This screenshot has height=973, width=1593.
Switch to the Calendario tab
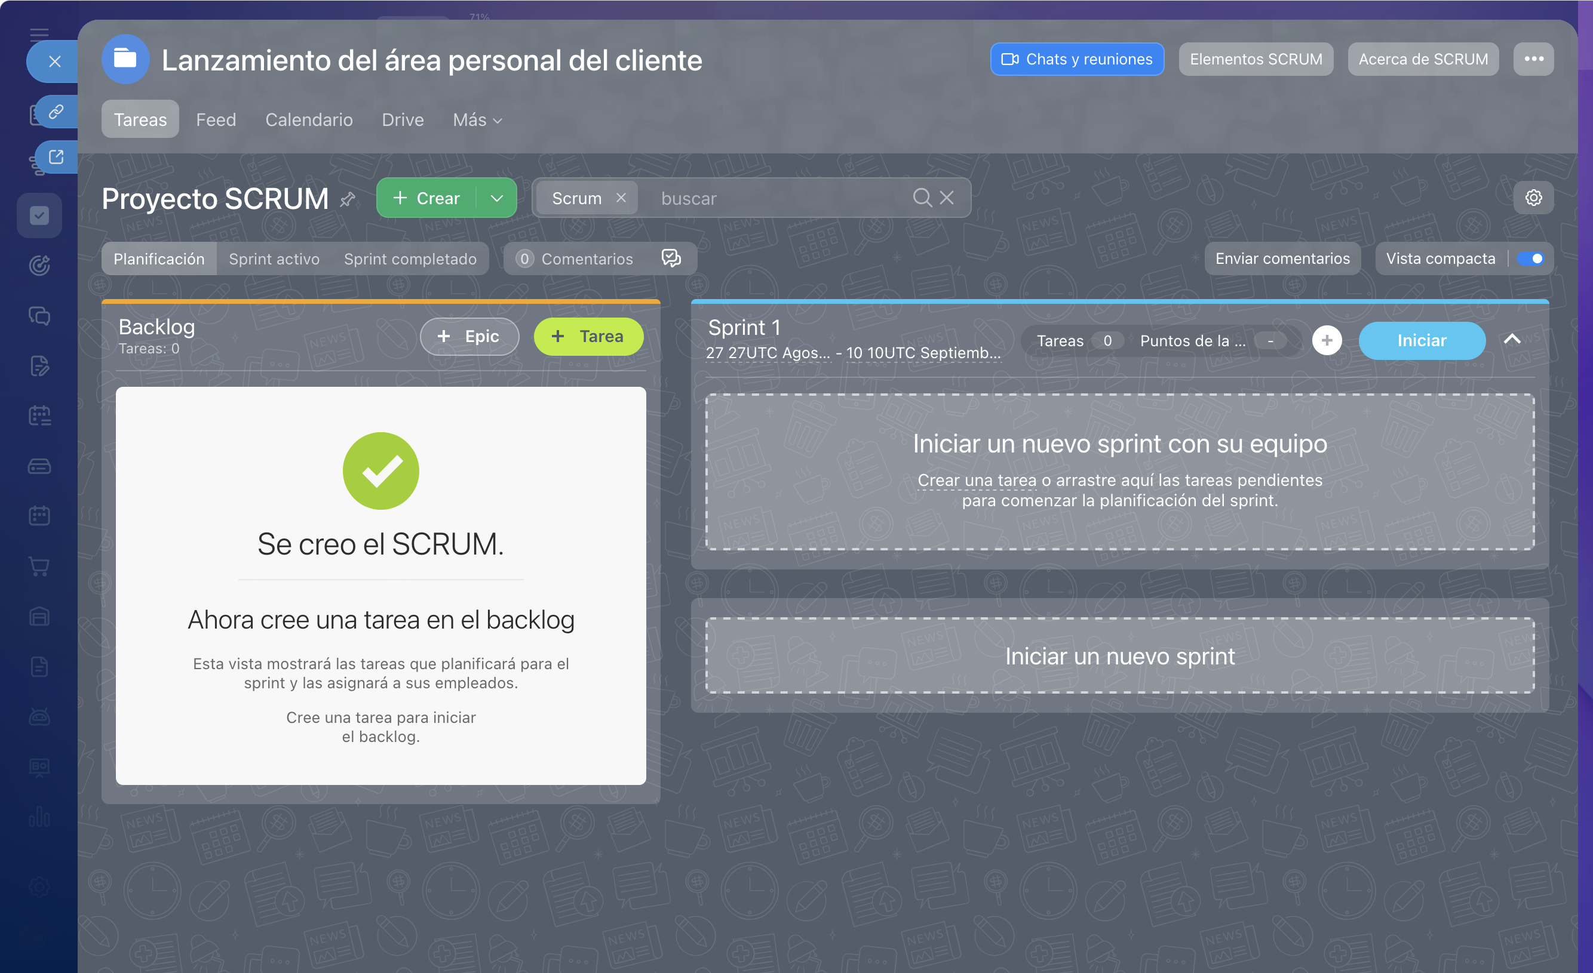(309, 119)
